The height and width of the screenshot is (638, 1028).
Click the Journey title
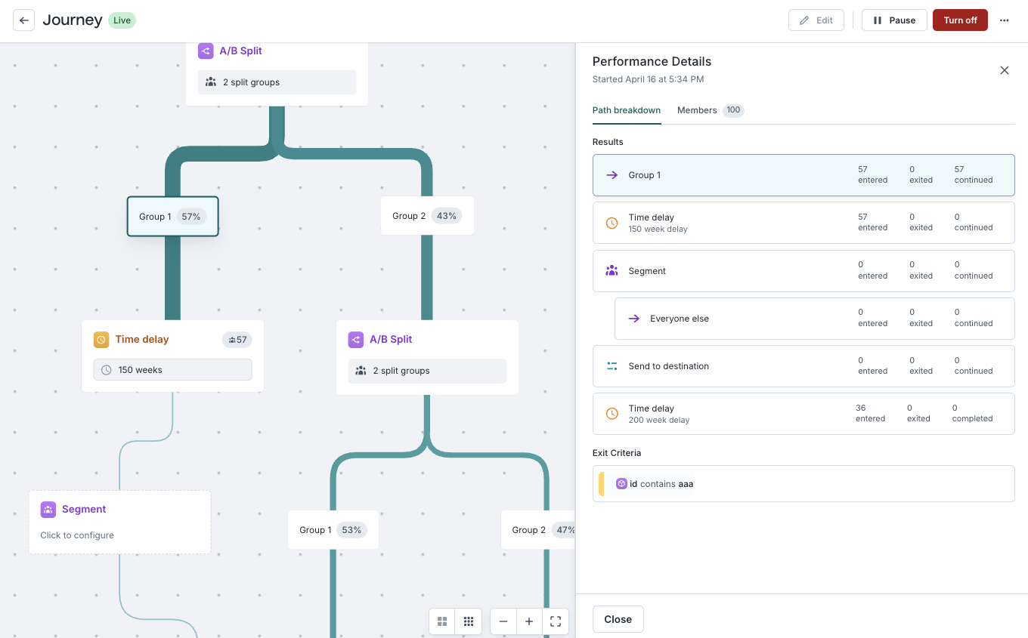pyautogui.click(x=73, y=20)
